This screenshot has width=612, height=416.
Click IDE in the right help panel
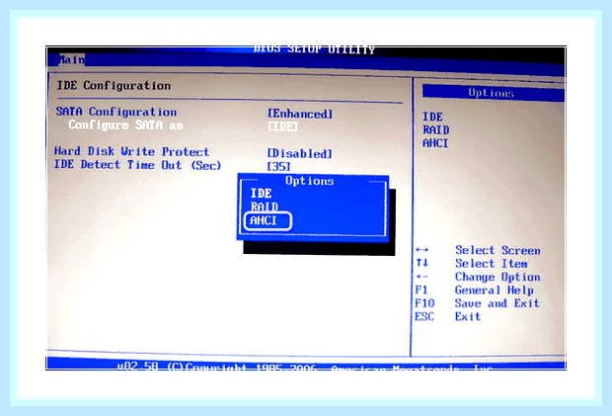pyautogui.click(x=432, y=117)
